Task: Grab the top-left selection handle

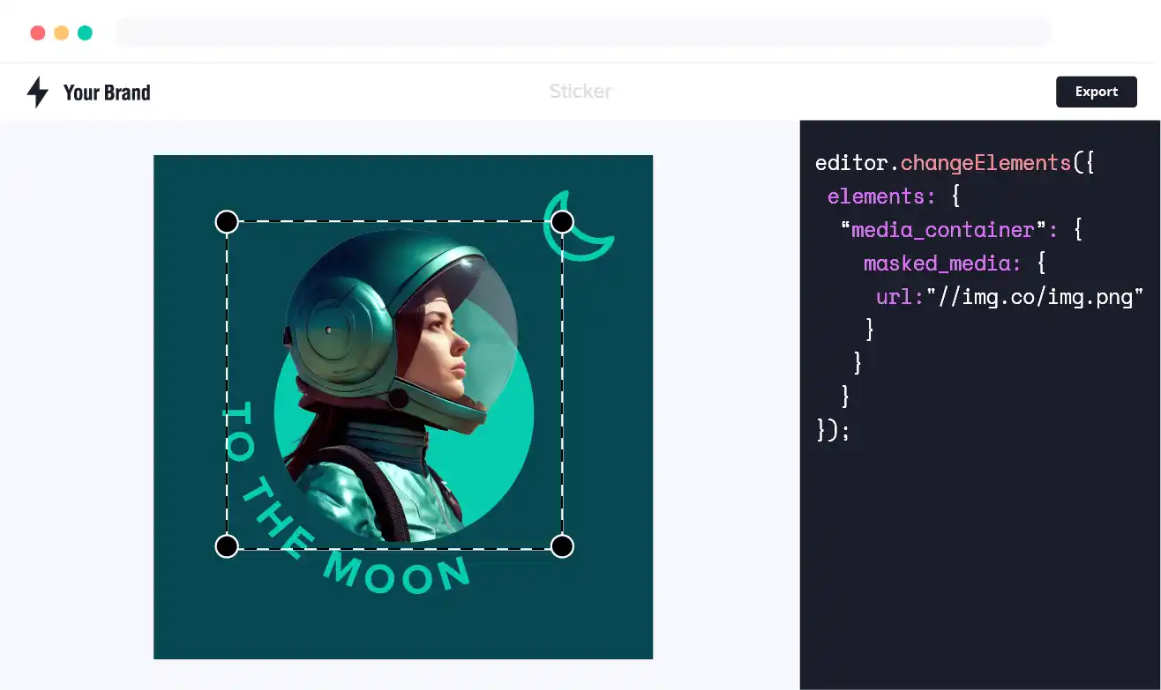Action: pyautogui.click(x=227, y=221)
